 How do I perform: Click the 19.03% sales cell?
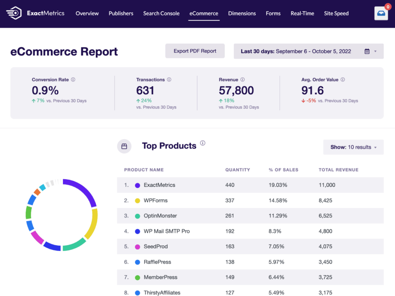(278, 185)
